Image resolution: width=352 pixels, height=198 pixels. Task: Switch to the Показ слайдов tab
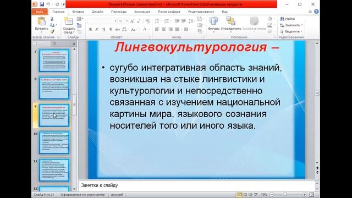169,12
